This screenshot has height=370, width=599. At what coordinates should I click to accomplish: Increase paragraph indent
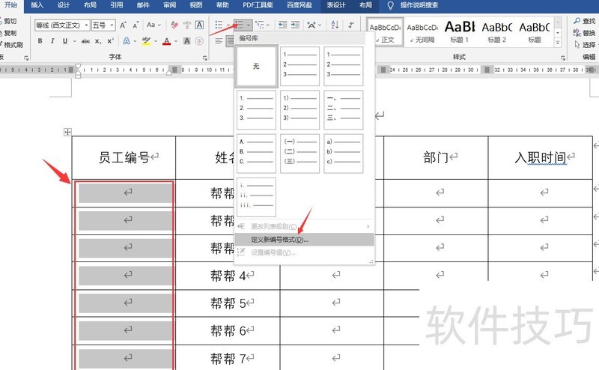click(x=295, y=25)
